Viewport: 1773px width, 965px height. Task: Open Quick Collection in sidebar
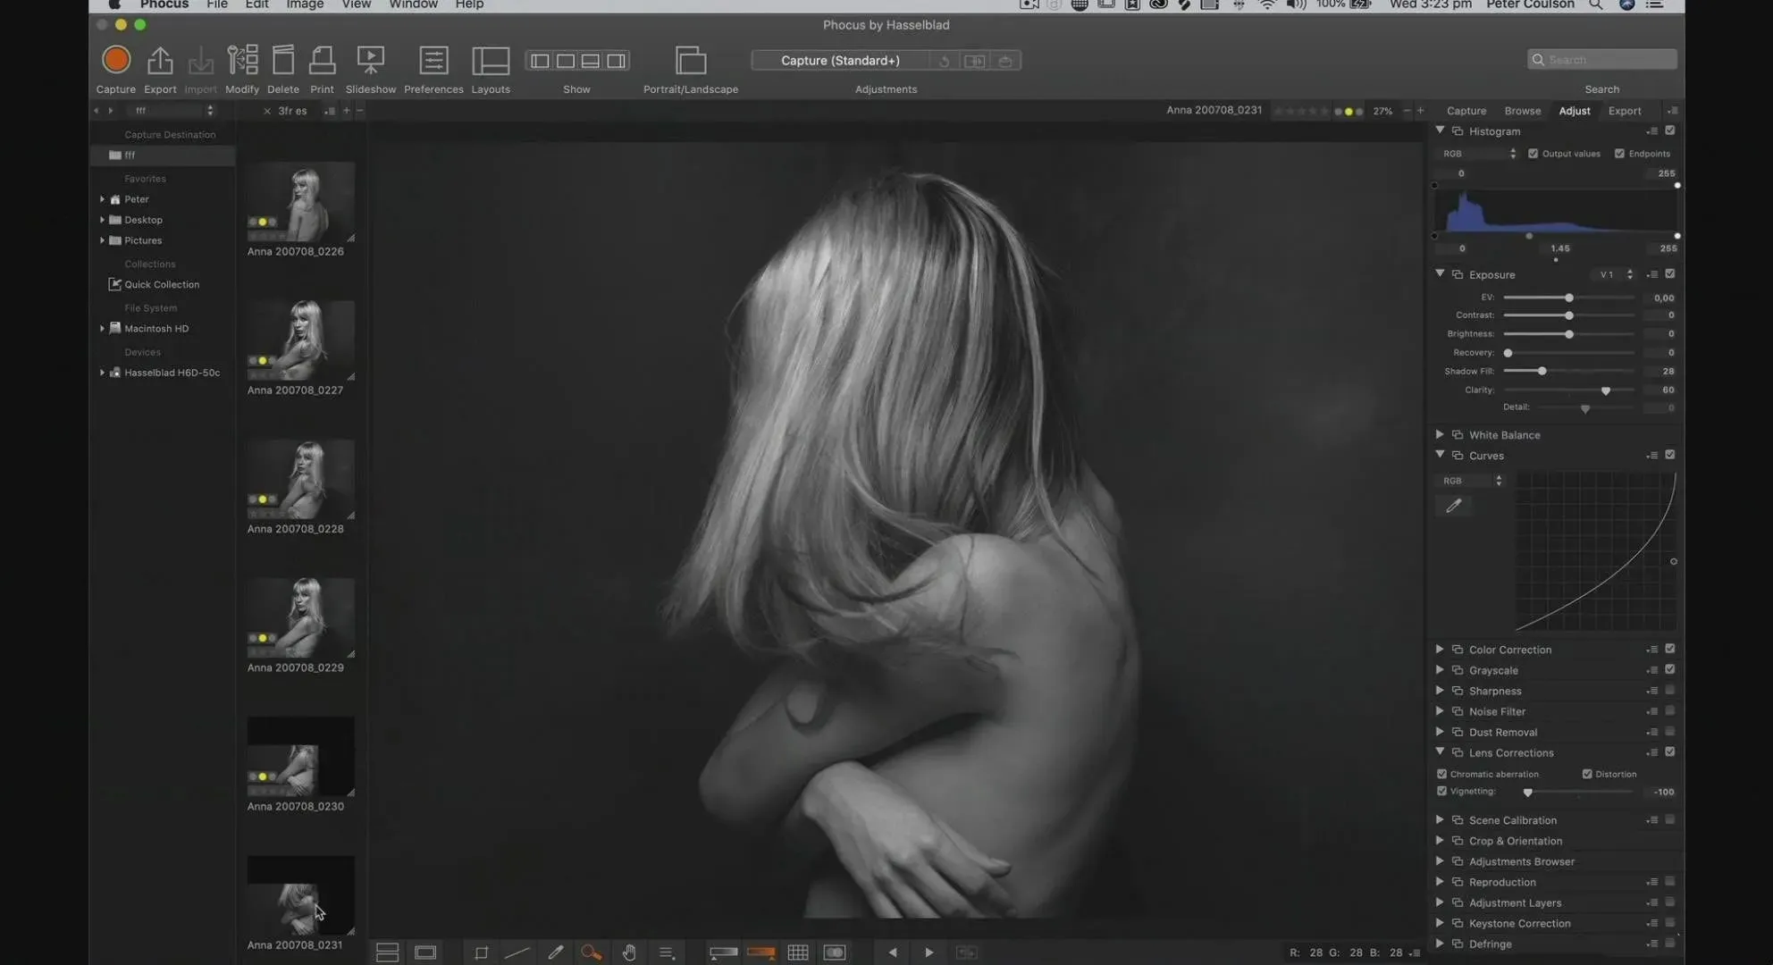[x=161, y=284]
